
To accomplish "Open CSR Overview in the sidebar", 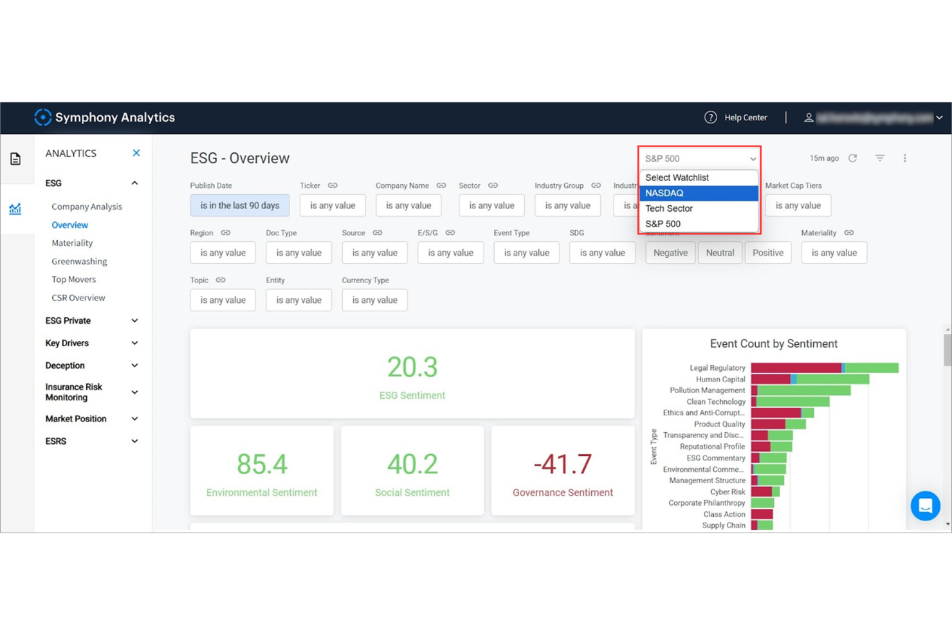I will (78, 298).
